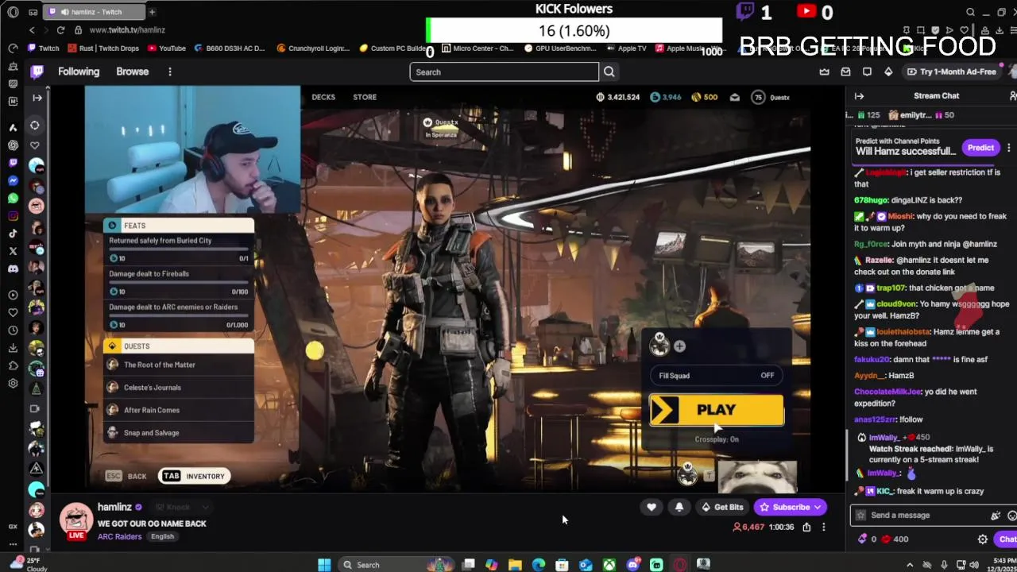Toggle followed channels heart in sidebar
1017x572 pixels.
pos(35,145)
